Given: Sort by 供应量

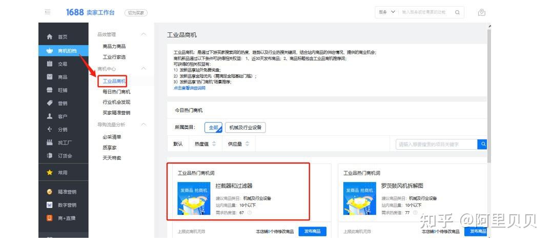Looking at the screenshot, I should click(239, 144).
